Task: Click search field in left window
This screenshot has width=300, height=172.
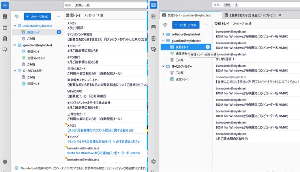Action: pos(105,5)
